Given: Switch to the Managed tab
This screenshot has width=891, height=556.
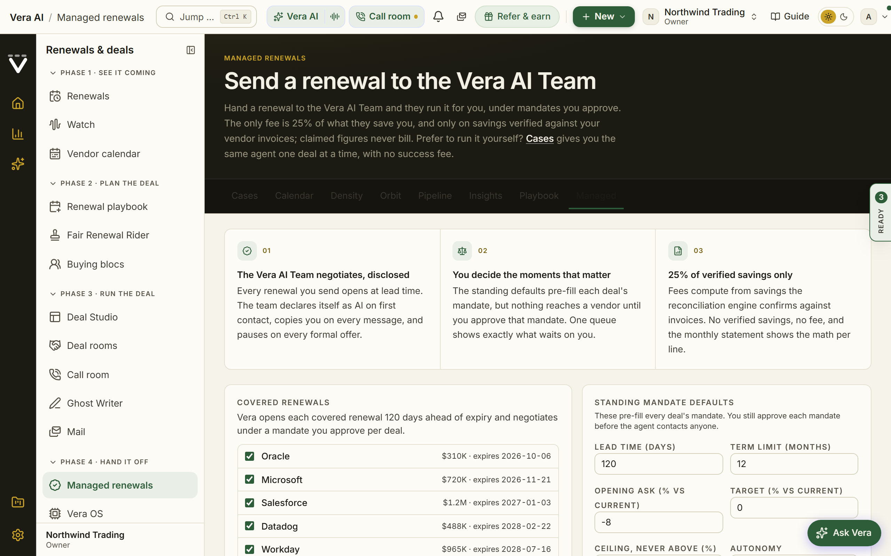Looking at the screenshot, I should coord(596,196).
